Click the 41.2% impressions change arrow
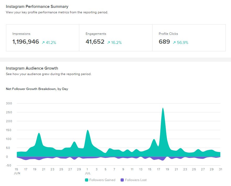This screenshot has height=186, width=231. (x=43, y=43)
